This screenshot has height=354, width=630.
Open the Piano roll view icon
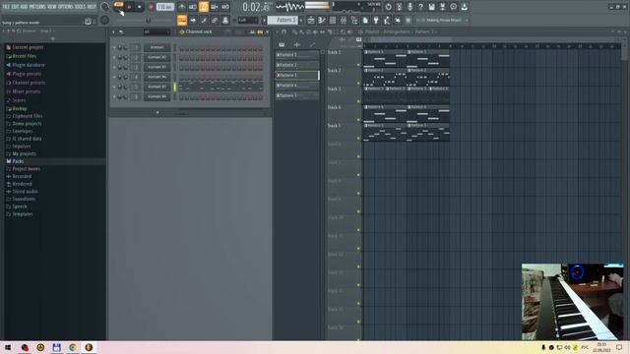[x=322, y=20]
